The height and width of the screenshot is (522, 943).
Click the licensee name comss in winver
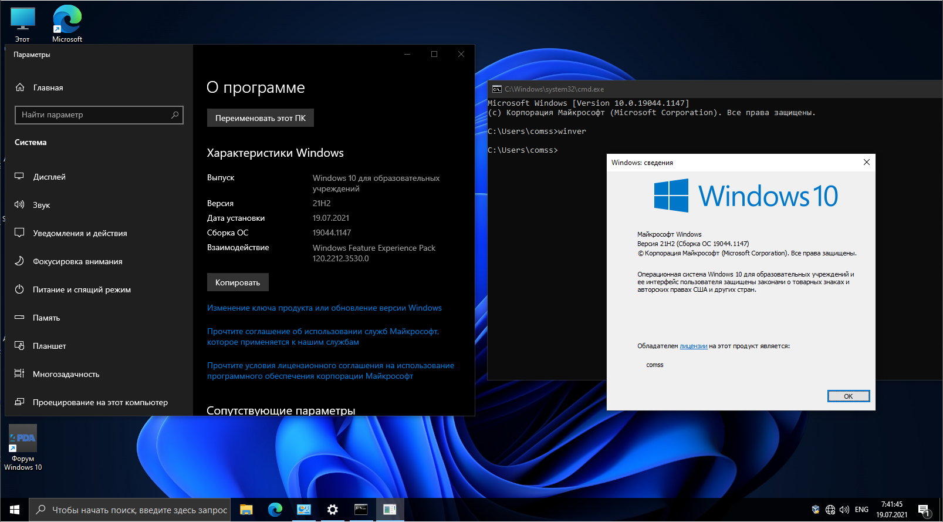click(x=655, y=365)
